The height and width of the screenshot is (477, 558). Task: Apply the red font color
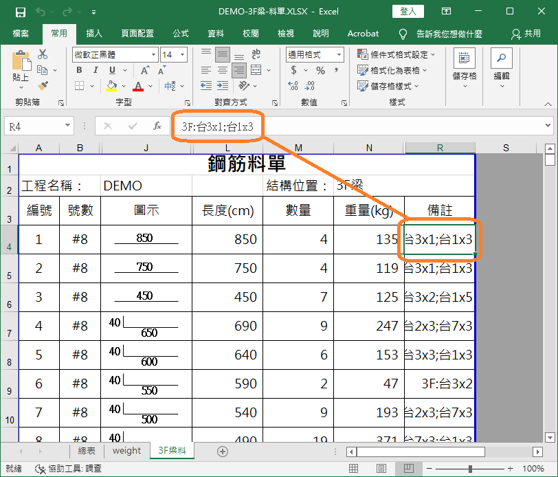(x=138, y=86)
